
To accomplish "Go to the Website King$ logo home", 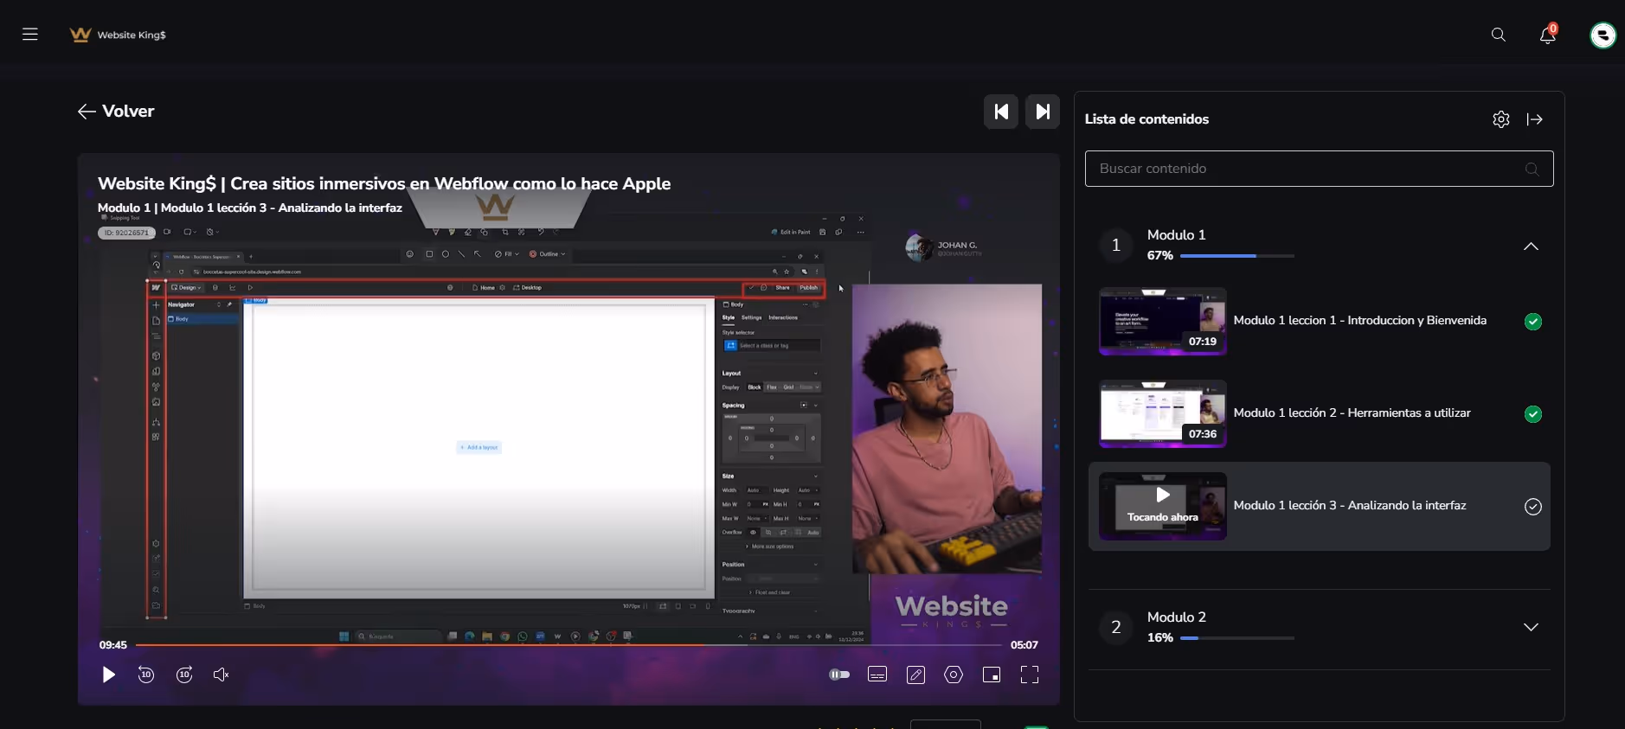I will tap(118, 35).
